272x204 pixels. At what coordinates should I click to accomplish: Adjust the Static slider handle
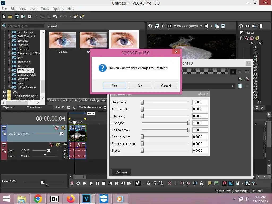point(142,151)
